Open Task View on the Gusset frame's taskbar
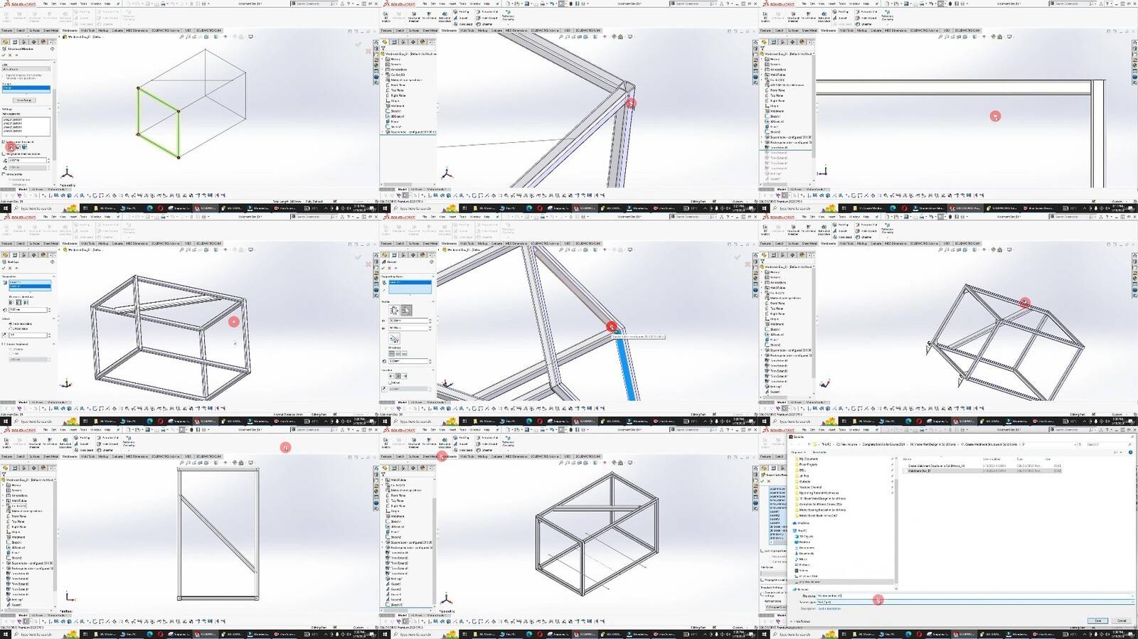 pos(464,421)
